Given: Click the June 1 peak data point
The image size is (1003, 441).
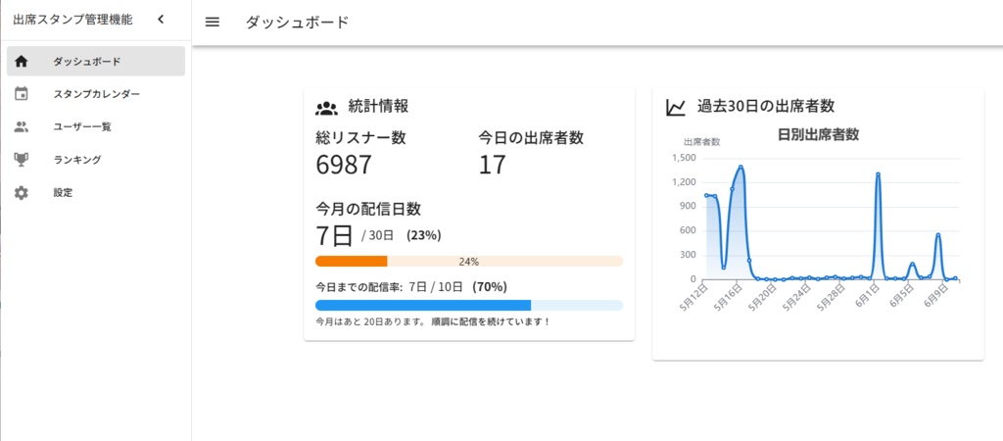Looking at the screenshot, I should 879,174.
